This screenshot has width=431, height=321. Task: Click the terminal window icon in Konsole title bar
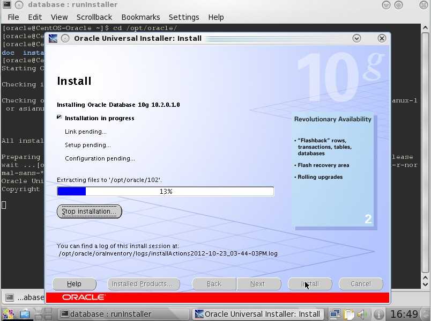pos(6,4)
